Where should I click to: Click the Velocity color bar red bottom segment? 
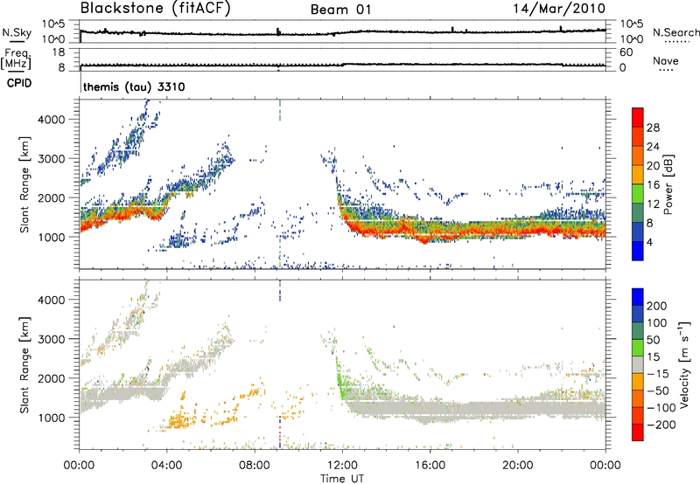[x=638, y=432]
